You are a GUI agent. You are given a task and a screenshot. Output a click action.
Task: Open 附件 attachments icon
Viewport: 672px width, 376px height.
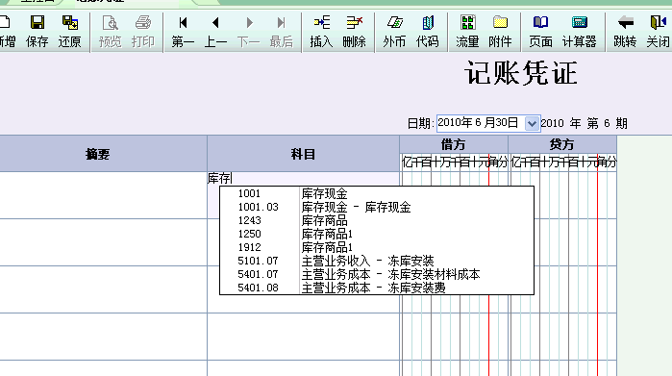click(x=500, y=32)
